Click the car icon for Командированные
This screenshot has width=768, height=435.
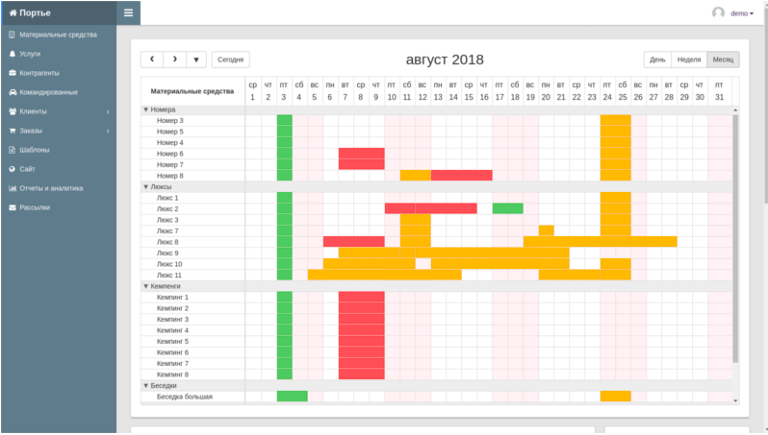pos(13,92)
